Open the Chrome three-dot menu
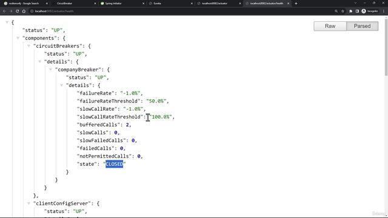 click(384, 11)
